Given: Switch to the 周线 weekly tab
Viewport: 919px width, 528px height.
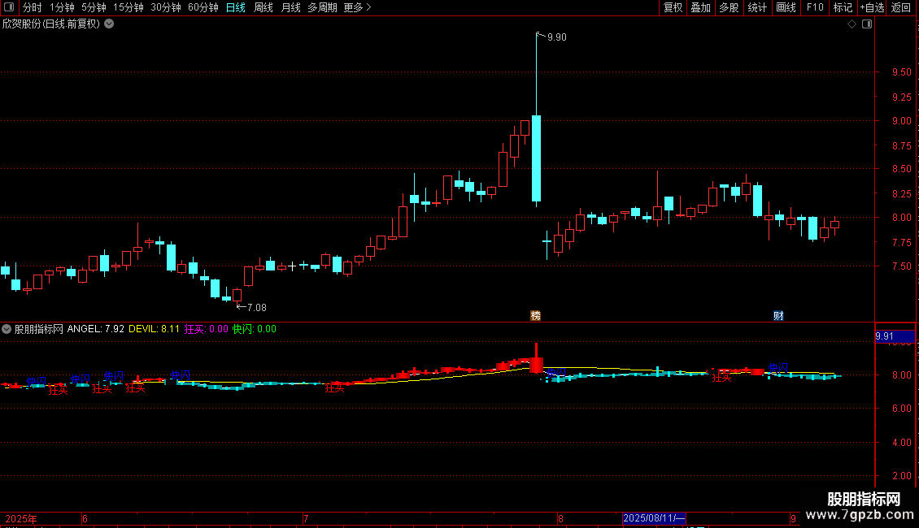Looking at the screenshot, I should (264, 7).
